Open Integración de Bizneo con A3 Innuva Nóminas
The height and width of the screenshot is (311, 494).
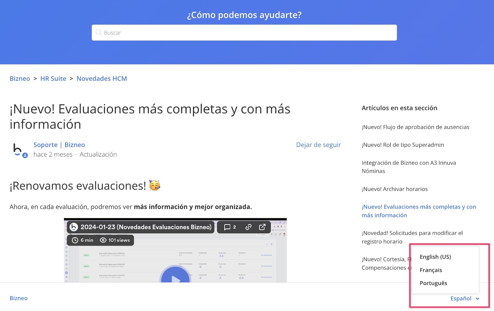pos(409,167)
